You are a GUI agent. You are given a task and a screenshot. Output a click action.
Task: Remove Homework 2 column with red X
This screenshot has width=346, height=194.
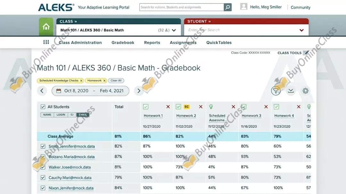[x=201, y=107]
